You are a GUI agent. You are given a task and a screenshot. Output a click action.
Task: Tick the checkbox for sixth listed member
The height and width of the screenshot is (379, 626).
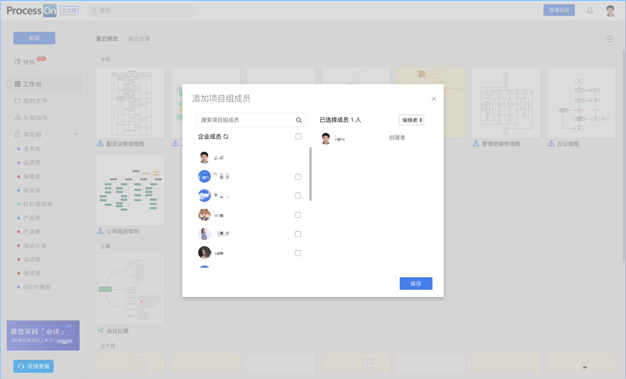(298, 253)
